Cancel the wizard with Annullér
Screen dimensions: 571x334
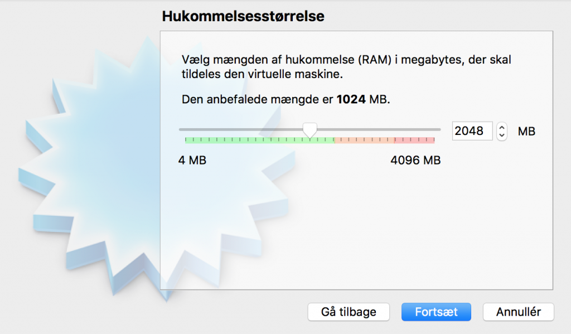[518, 312]
